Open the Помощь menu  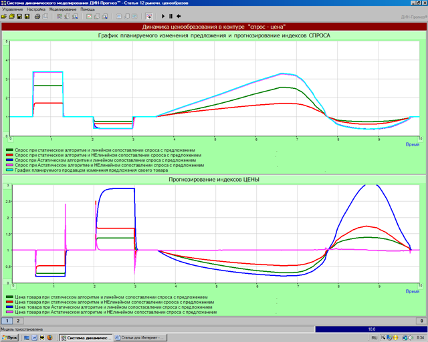pyautogui.click(x=88, y=10)
